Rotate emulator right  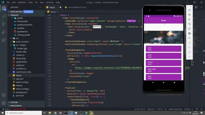pos(189,29)
